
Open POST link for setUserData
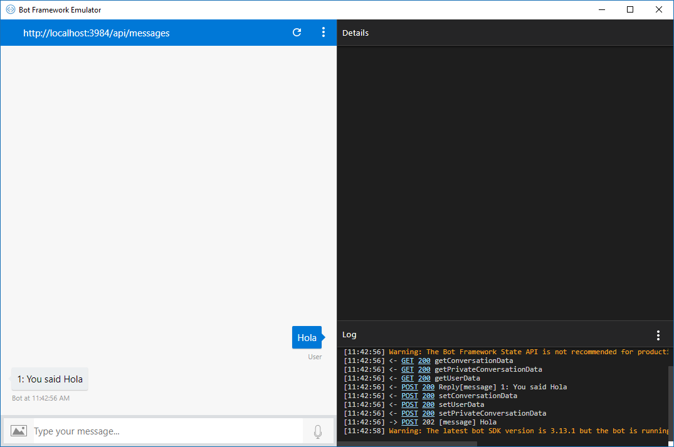[409, 404]
